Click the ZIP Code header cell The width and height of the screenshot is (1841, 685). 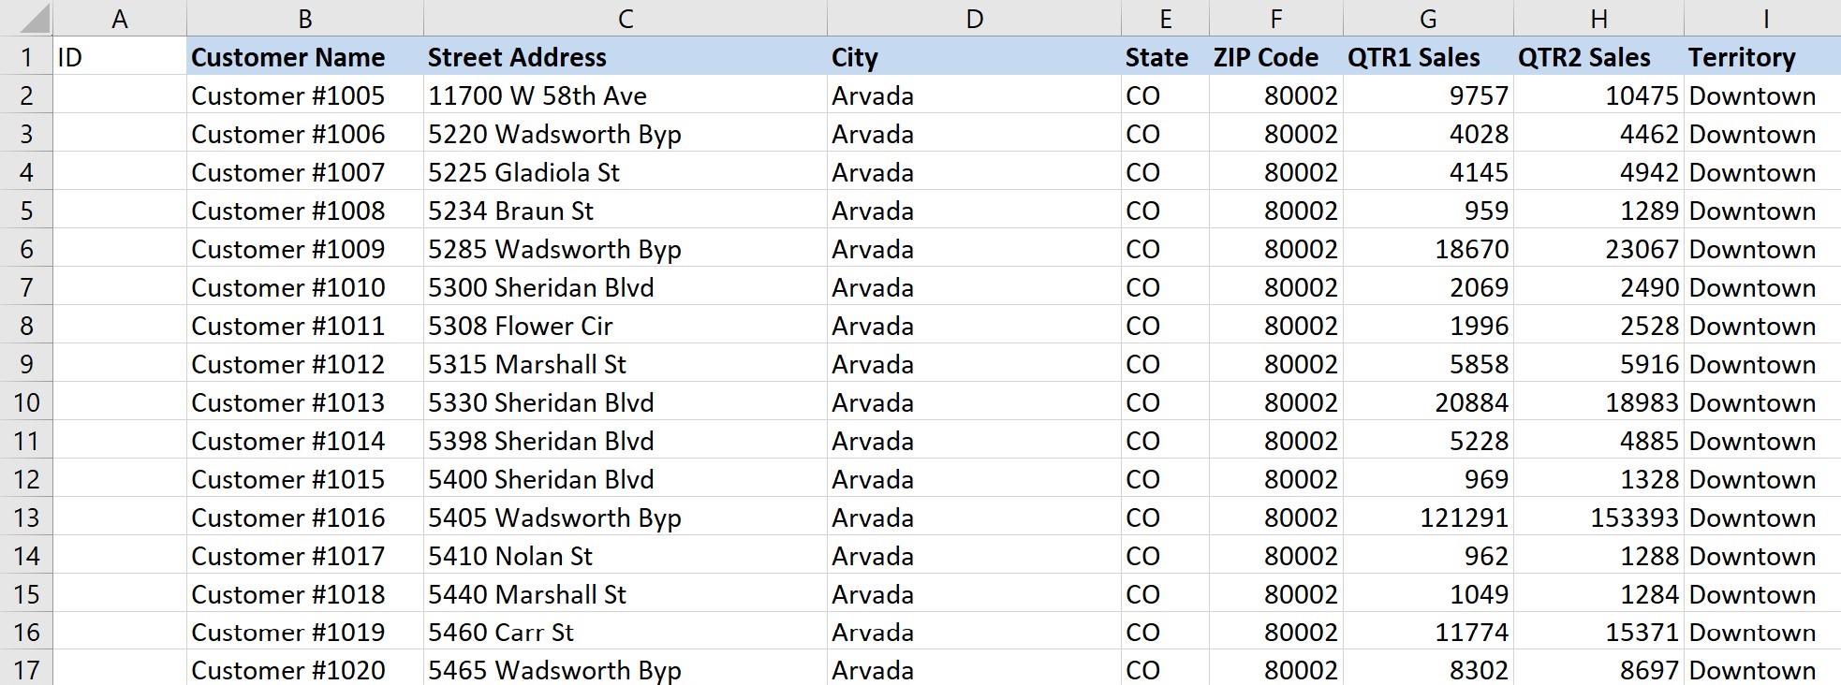[x=1275, y=57]
